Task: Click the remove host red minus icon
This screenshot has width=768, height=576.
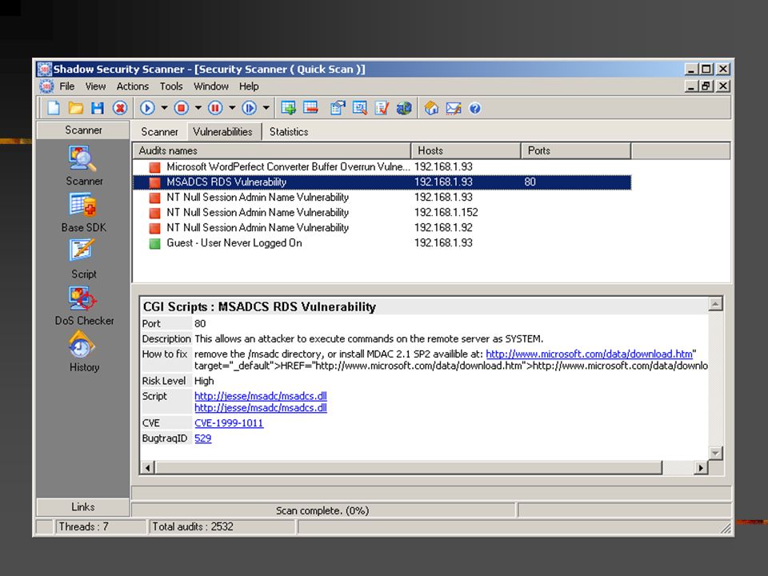Action: pos(310,108)
